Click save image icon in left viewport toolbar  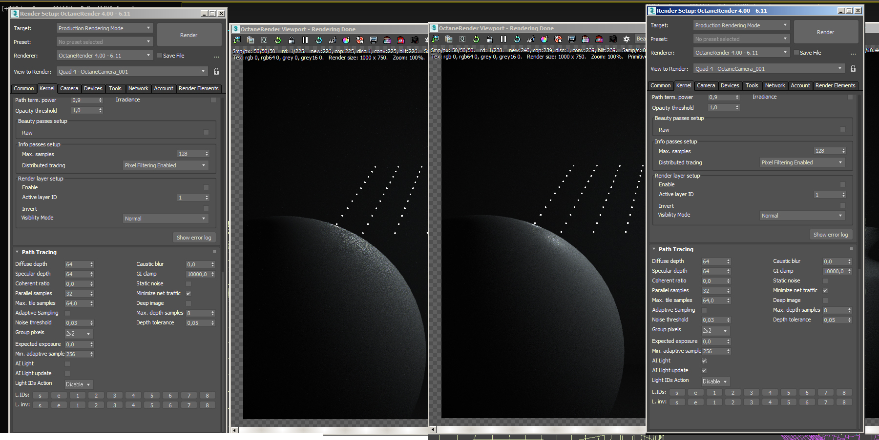click(x=237, y=40)
